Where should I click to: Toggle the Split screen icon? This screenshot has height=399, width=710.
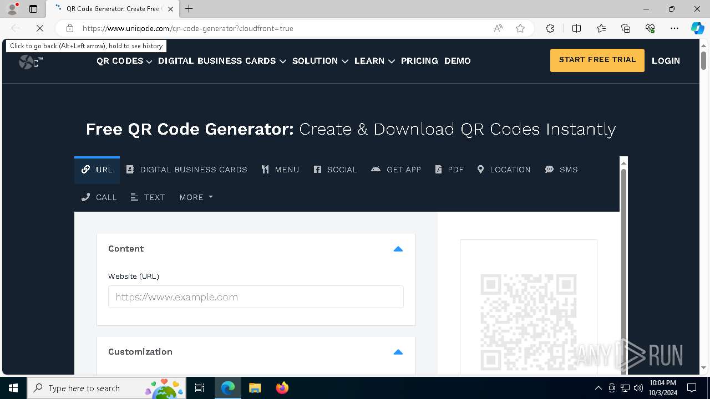576,28
